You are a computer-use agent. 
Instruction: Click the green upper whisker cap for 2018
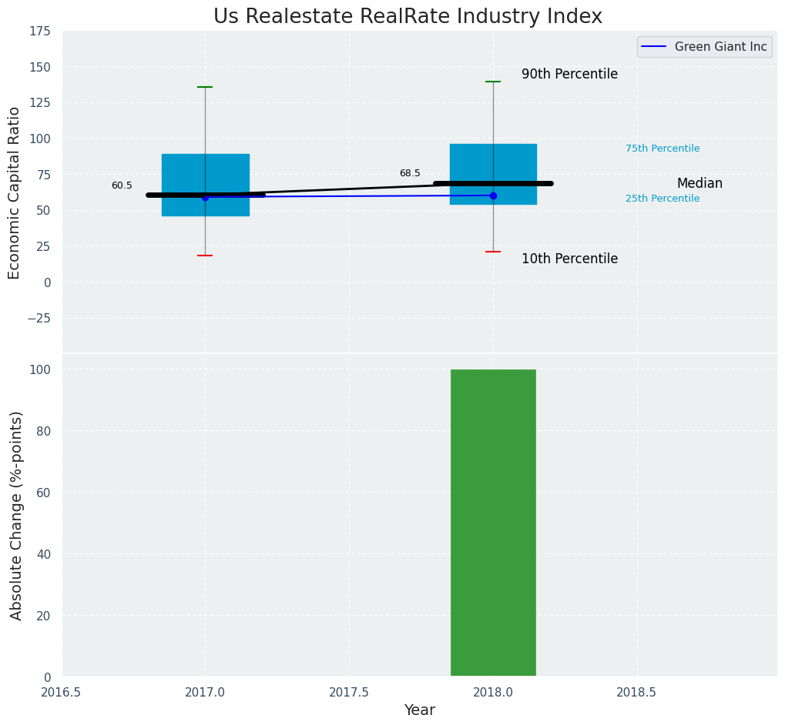(x=493, y=82)
